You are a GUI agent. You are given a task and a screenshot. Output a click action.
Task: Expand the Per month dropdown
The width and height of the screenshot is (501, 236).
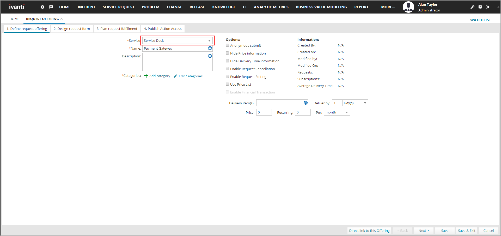(346, 112)
